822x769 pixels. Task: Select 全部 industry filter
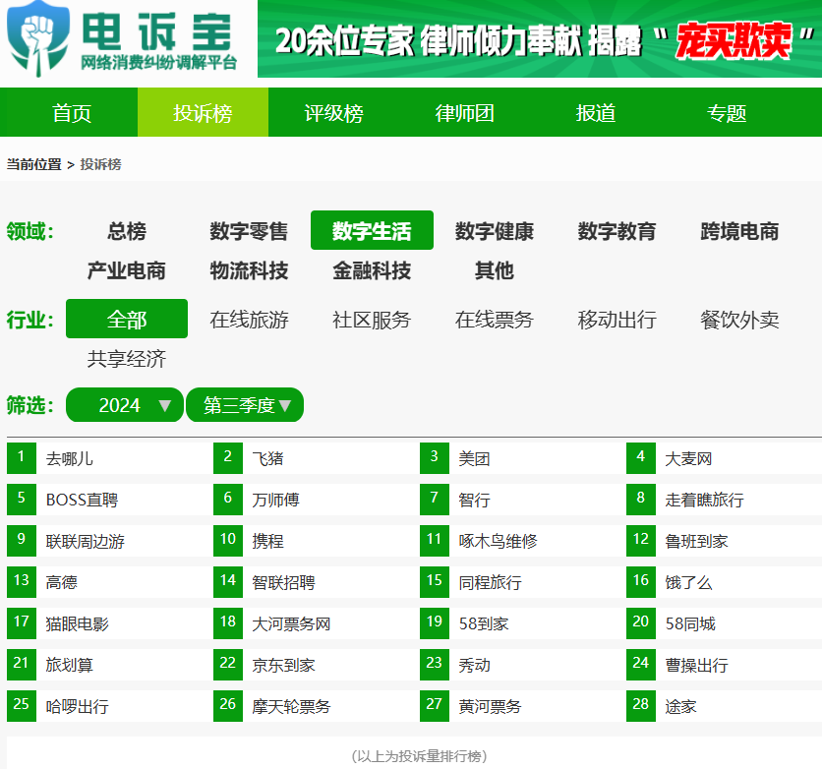[127, 319]
